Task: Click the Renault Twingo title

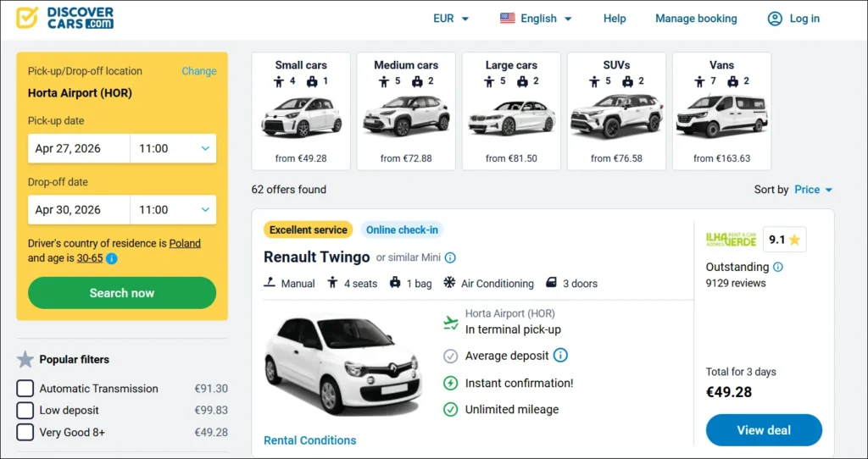Action: (317, 257)
